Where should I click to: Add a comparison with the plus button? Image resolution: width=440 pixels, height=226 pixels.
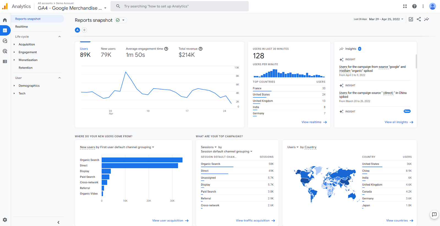[x=84, y=30]
